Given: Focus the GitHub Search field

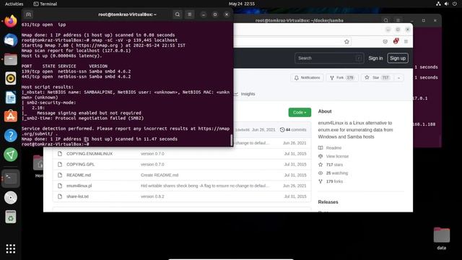Looking at the screenshot, I should pyautogui.click(x=329, y=58).
